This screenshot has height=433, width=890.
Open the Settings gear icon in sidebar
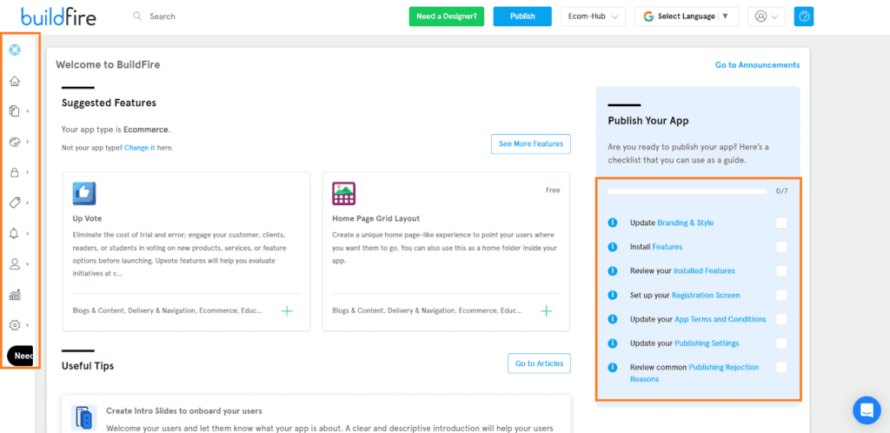pos(15,325)
